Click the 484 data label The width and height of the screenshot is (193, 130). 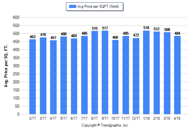tap(177, 33)
